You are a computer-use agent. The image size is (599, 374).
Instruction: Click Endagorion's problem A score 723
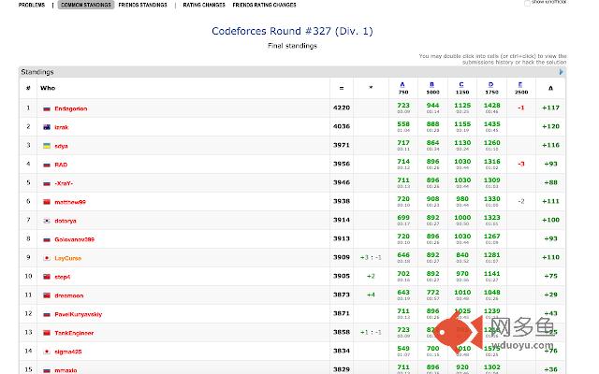[x=403, y=106]
